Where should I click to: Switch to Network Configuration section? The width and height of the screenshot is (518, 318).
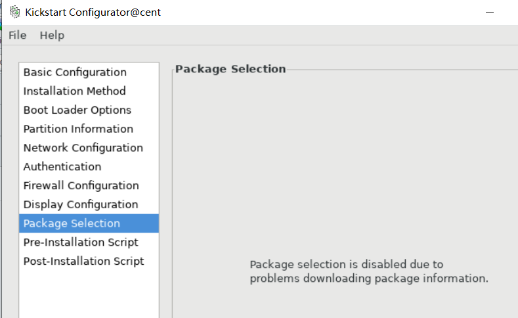89,147
